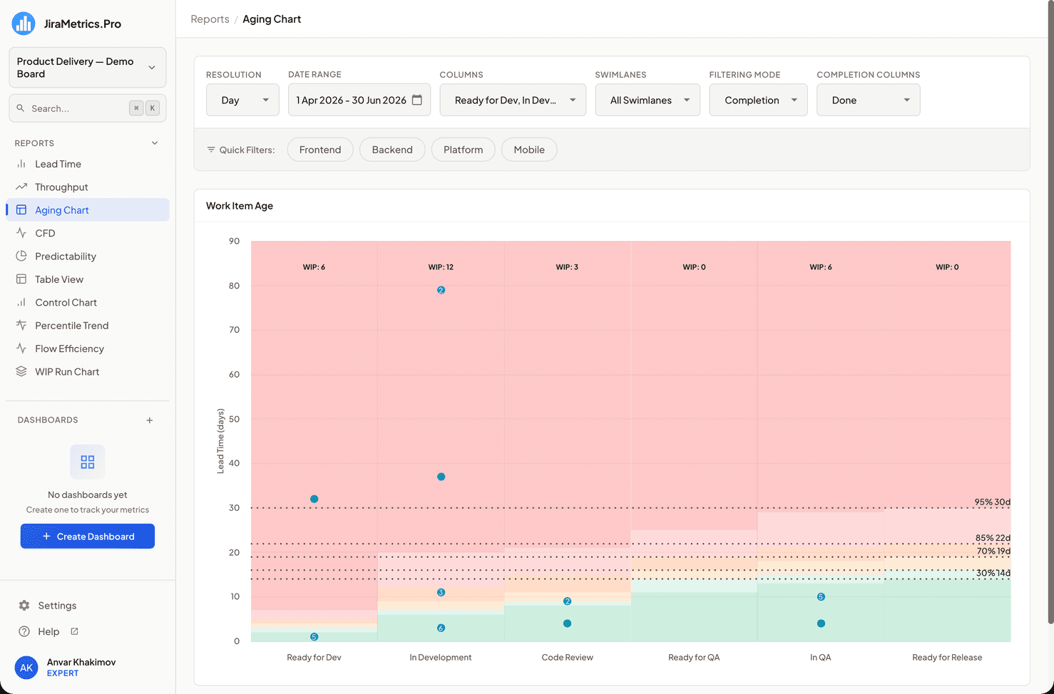The width and height of the screenshot is (1054, 694).
Task: Open the Throughput trend icon
Action: click(x=21, y=187)
